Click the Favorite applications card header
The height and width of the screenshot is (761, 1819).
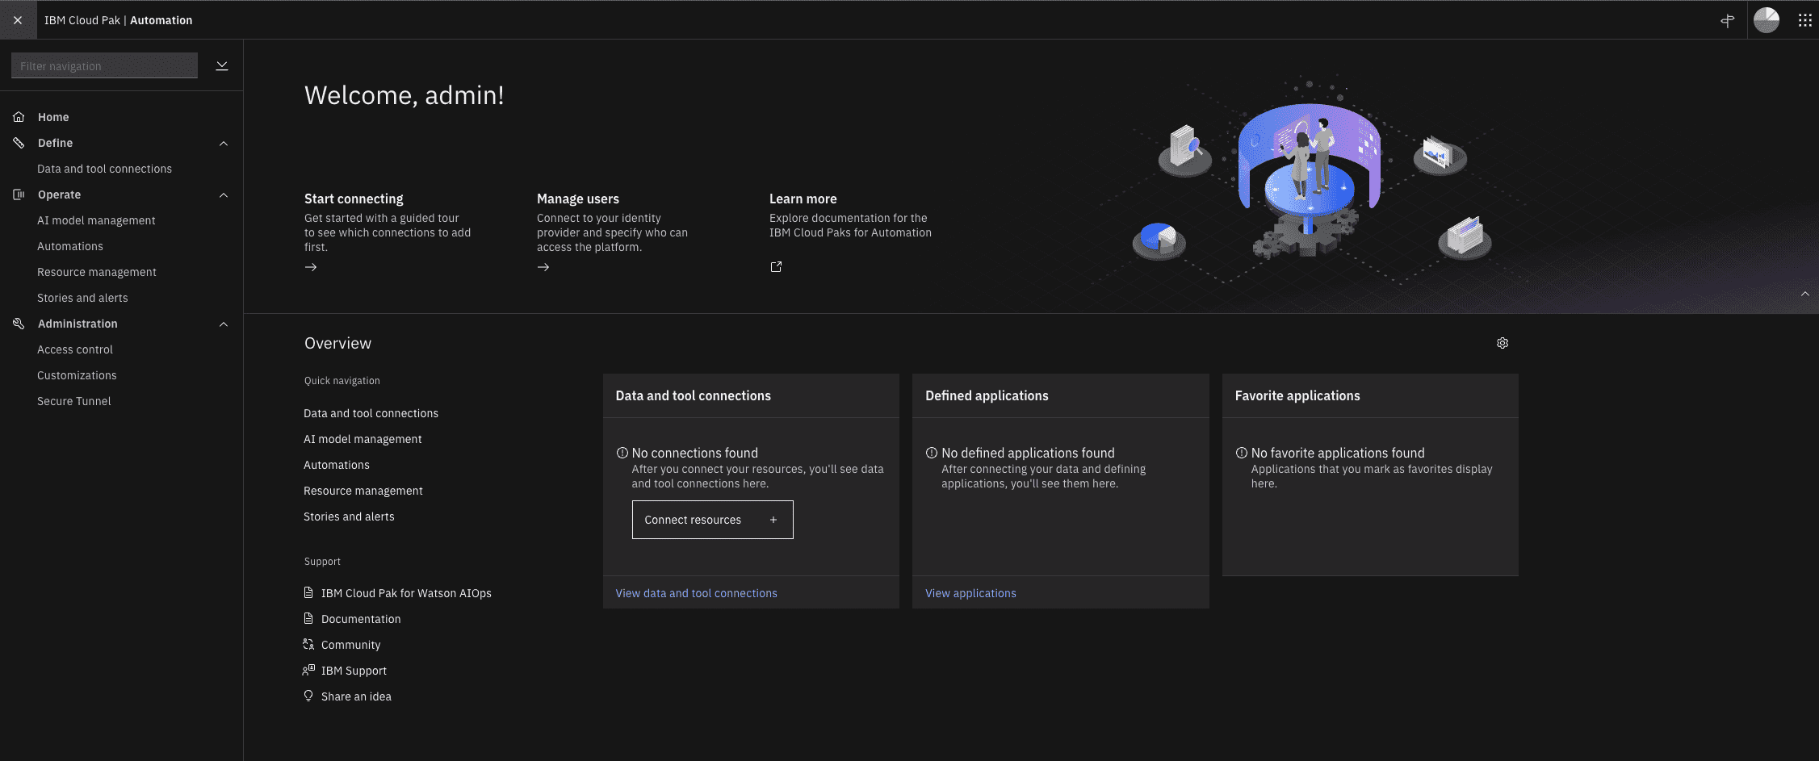pos(1370,395)
